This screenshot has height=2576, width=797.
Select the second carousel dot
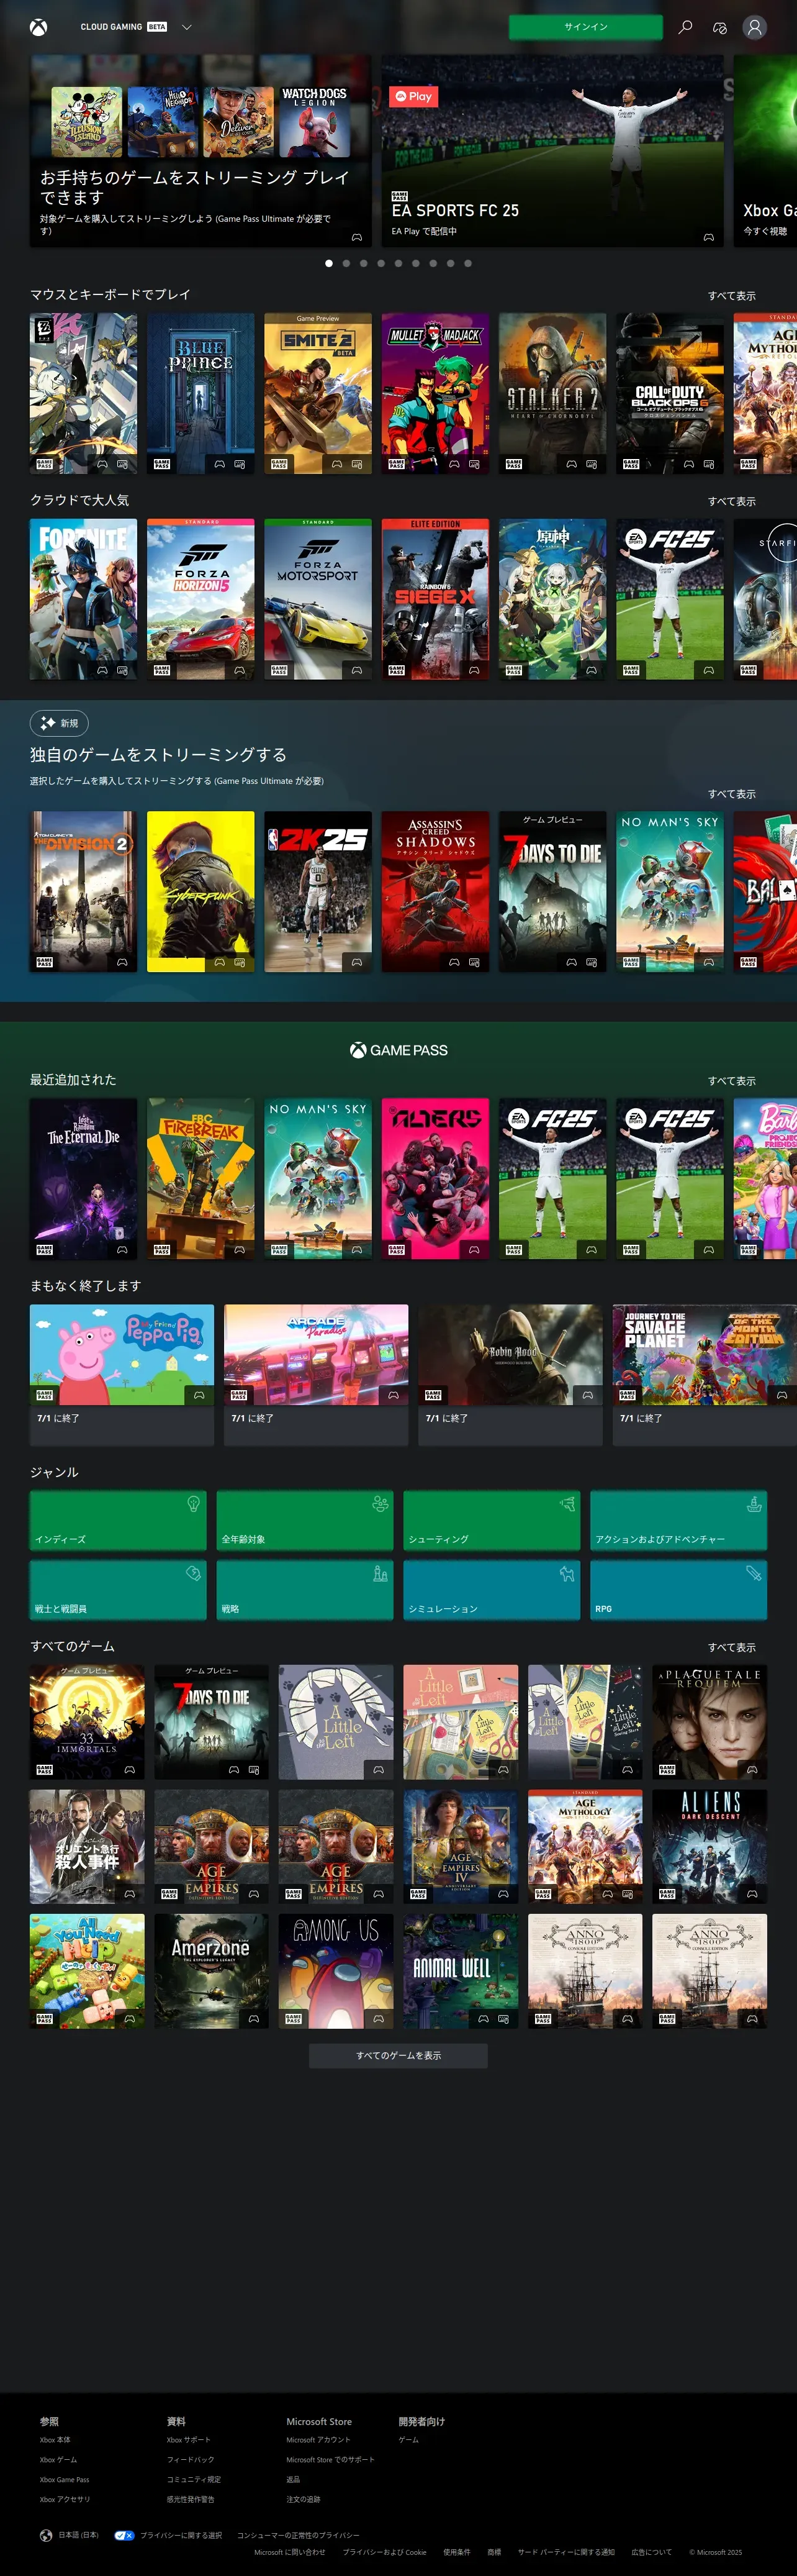(x=346, y=263)
